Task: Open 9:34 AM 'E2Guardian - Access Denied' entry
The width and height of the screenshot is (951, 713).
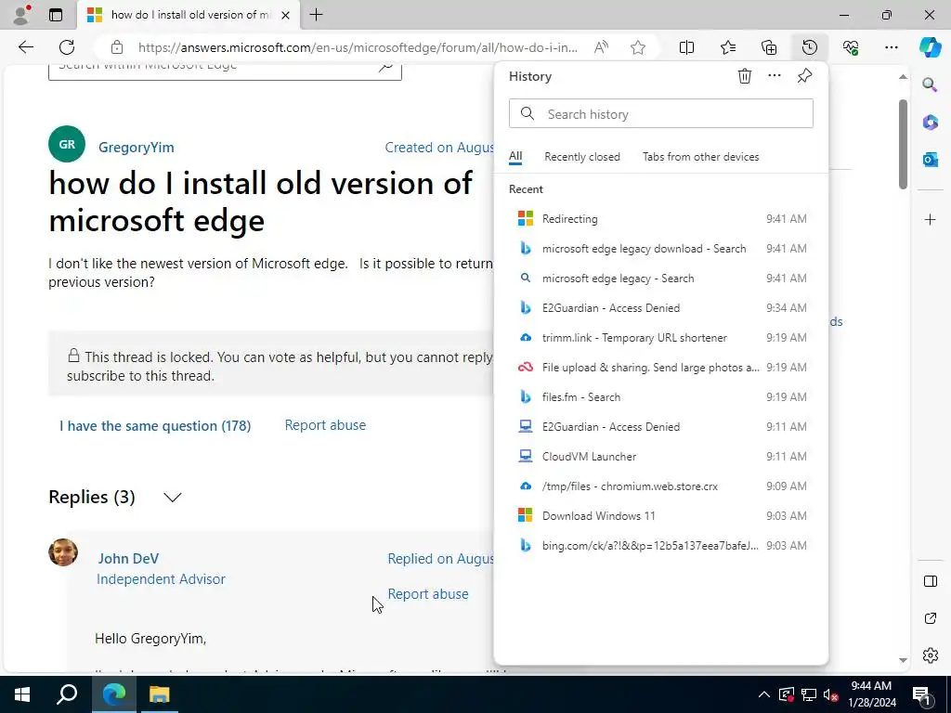Action: coord(661,308)
